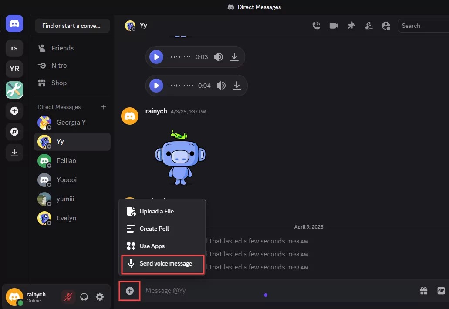Open the GIF picker icon

point(441,291)
